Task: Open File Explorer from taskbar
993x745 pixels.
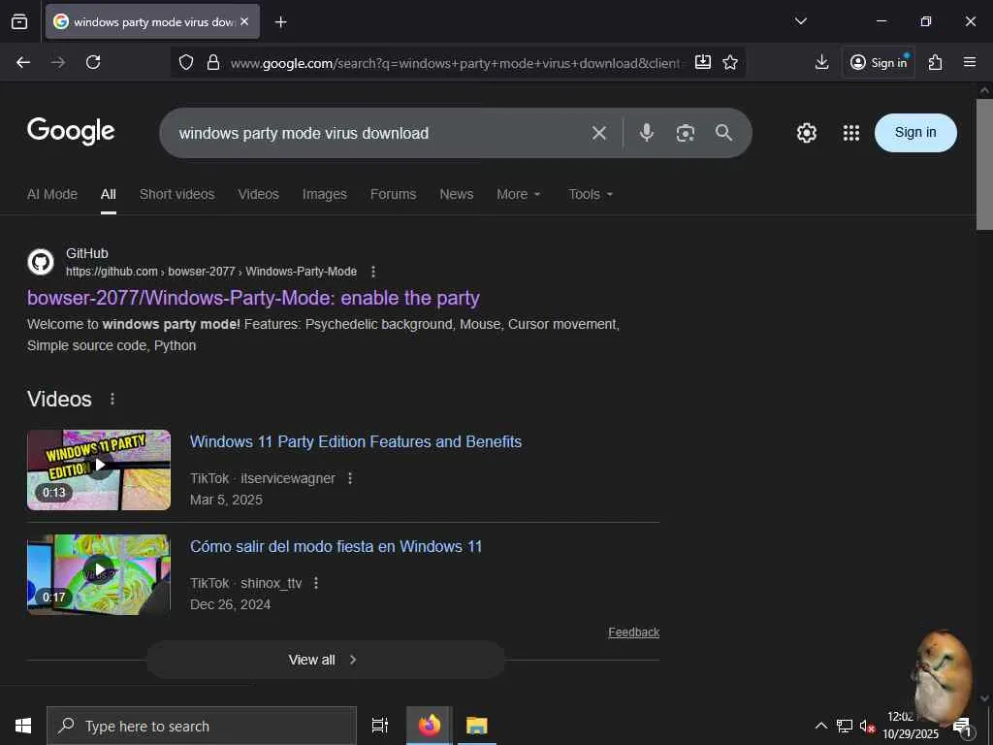Action: pyautogui.click(x=476, y=726)
